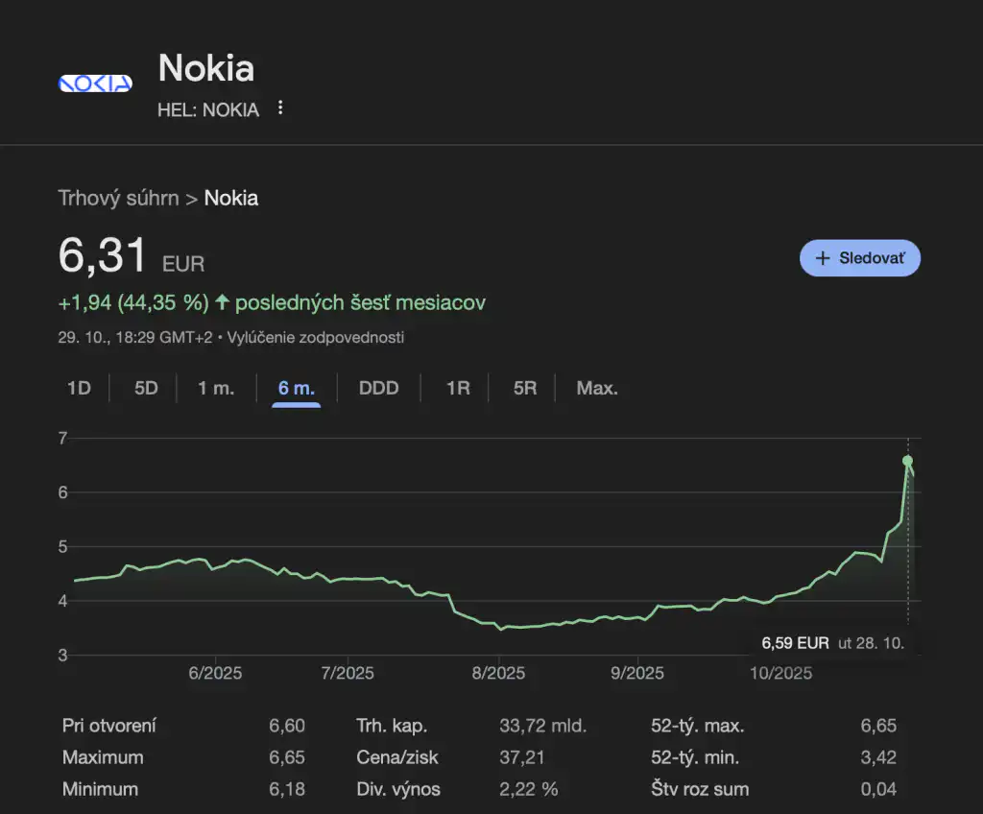The height and width of the screenshot is (814, 983).
Task: Choose the 1 m. time range tab
Action: coord(216,389)
